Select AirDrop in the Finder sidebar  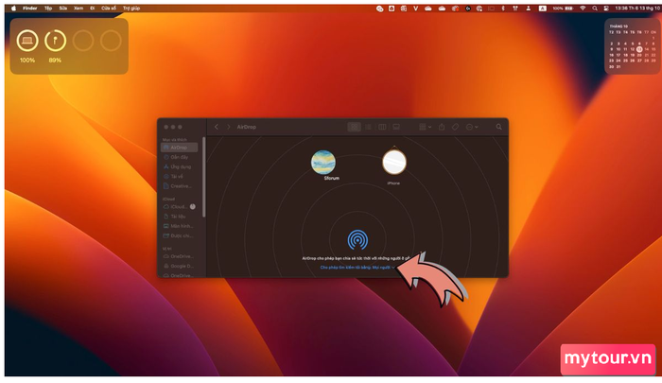pos(178,148)
